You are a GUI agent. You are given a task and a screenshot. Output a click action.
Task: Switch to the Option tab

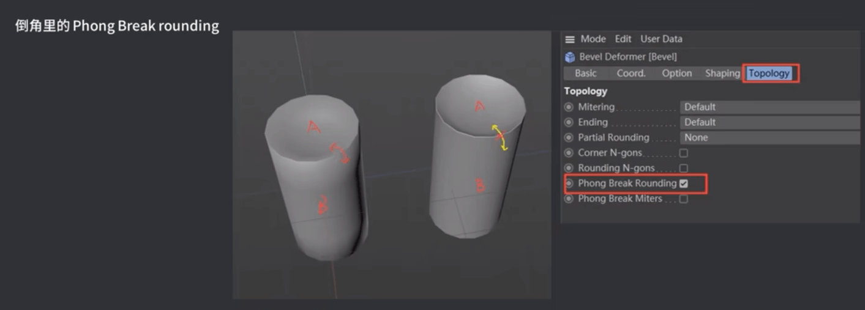pyautogui.click(x=676, y=73)
